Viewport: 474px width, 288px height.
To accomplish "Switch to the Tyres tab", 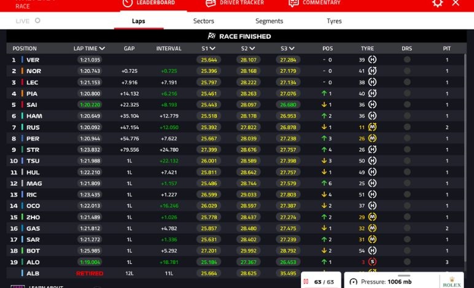I will click(x=334, y=21).
